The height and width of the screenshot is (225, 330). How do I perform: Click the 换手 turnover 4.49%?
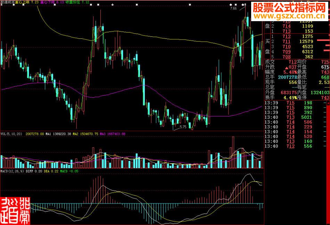290,97
